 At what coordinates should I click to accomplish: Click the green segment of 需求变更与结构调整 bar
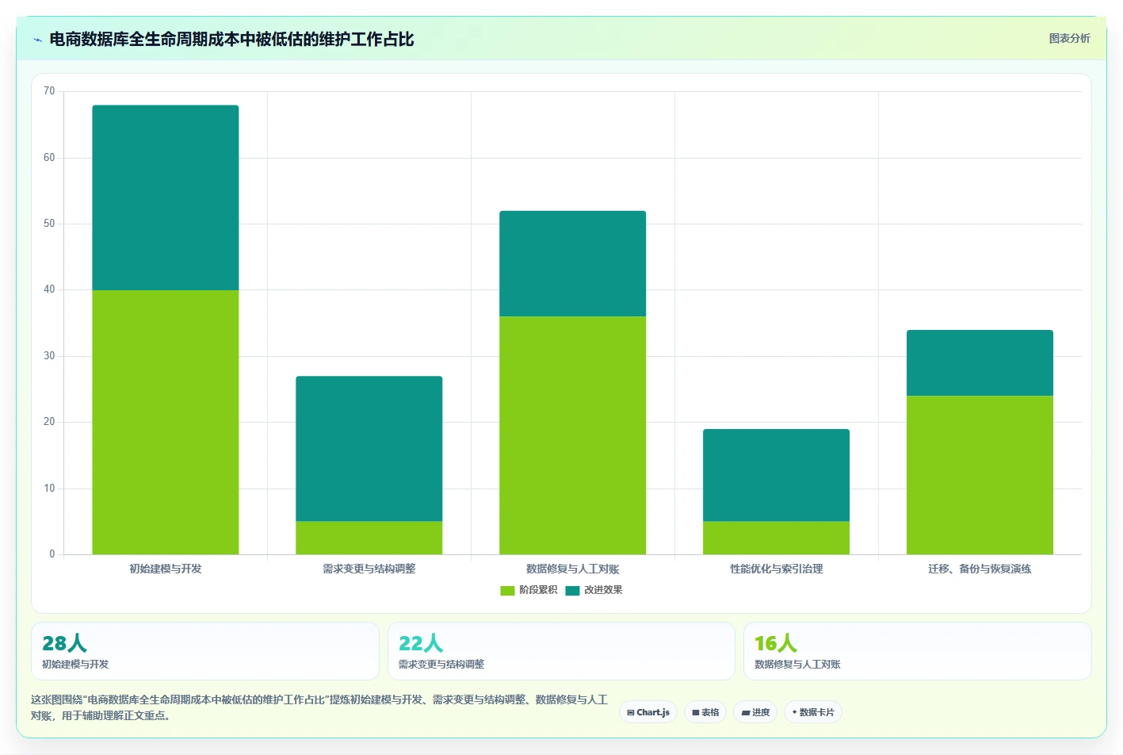(x=369, y=538)
